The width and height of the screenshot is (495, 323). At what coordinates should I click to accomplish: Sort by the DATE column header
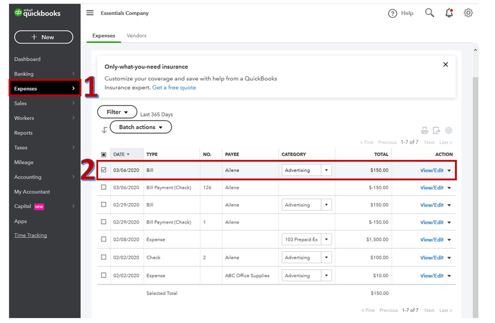(x=121, y=155)
